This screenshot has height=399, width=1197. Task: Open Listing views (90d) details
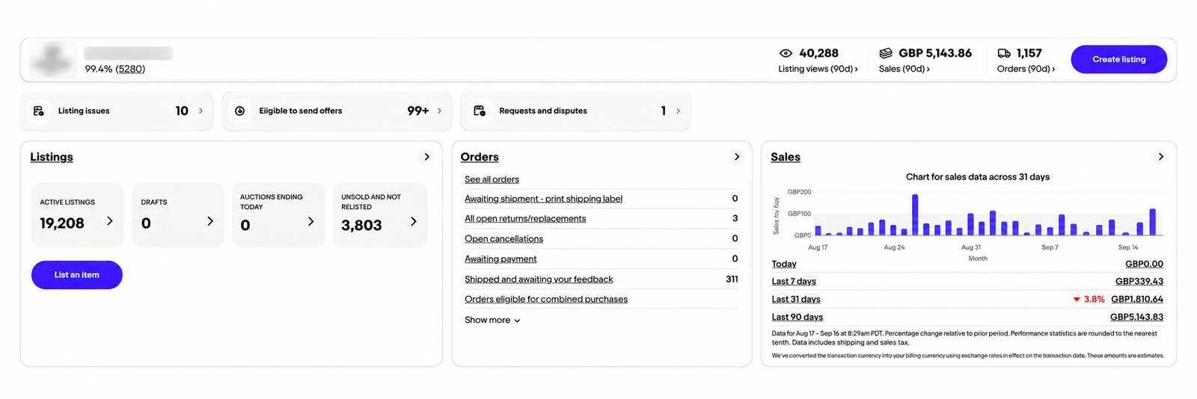click(x=818, y=69)
